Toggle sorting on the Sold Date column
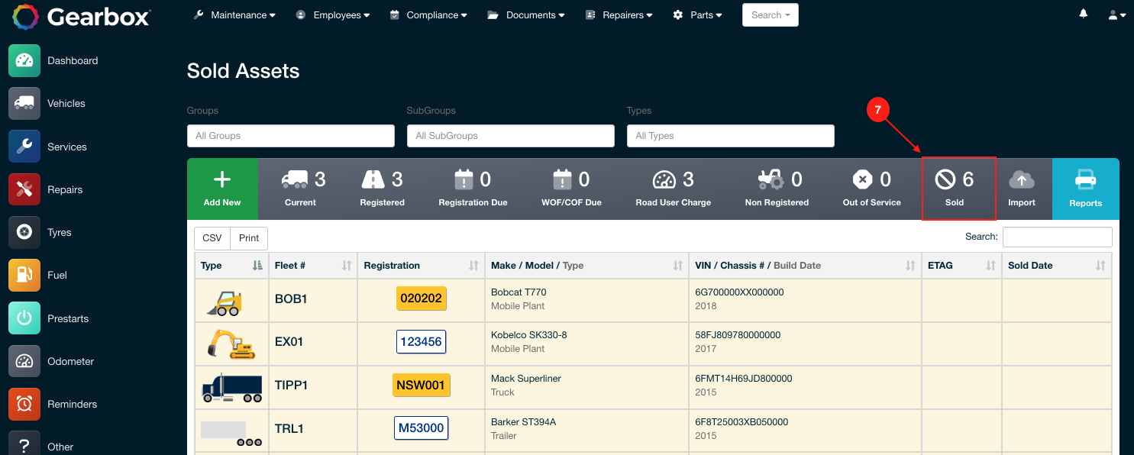 [x=1101, y=265]
